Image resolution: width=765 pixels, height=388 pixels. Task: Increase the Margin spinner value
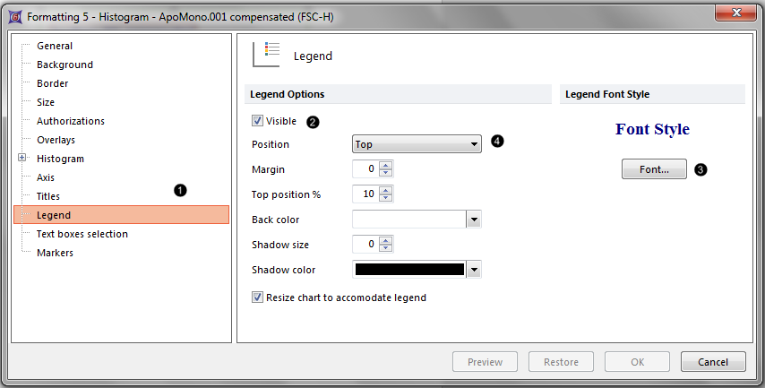[386, 165]
